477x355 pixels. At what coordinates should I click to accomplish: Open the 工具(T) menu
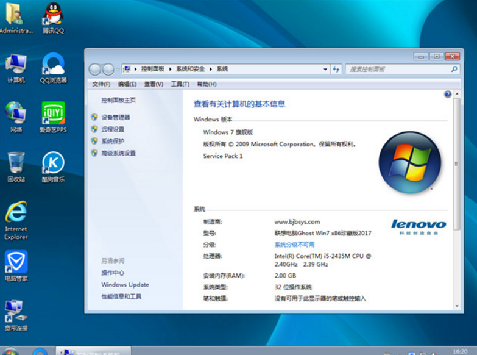[180, 84]
